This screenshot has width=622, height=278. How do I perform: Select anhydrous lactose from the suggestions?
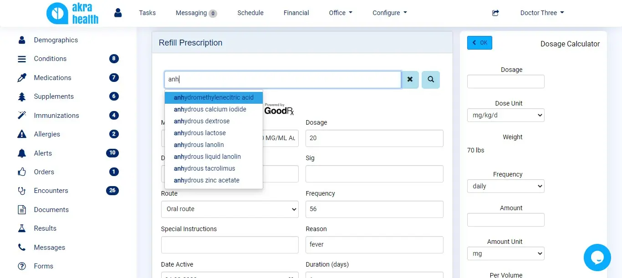(199, 132)
